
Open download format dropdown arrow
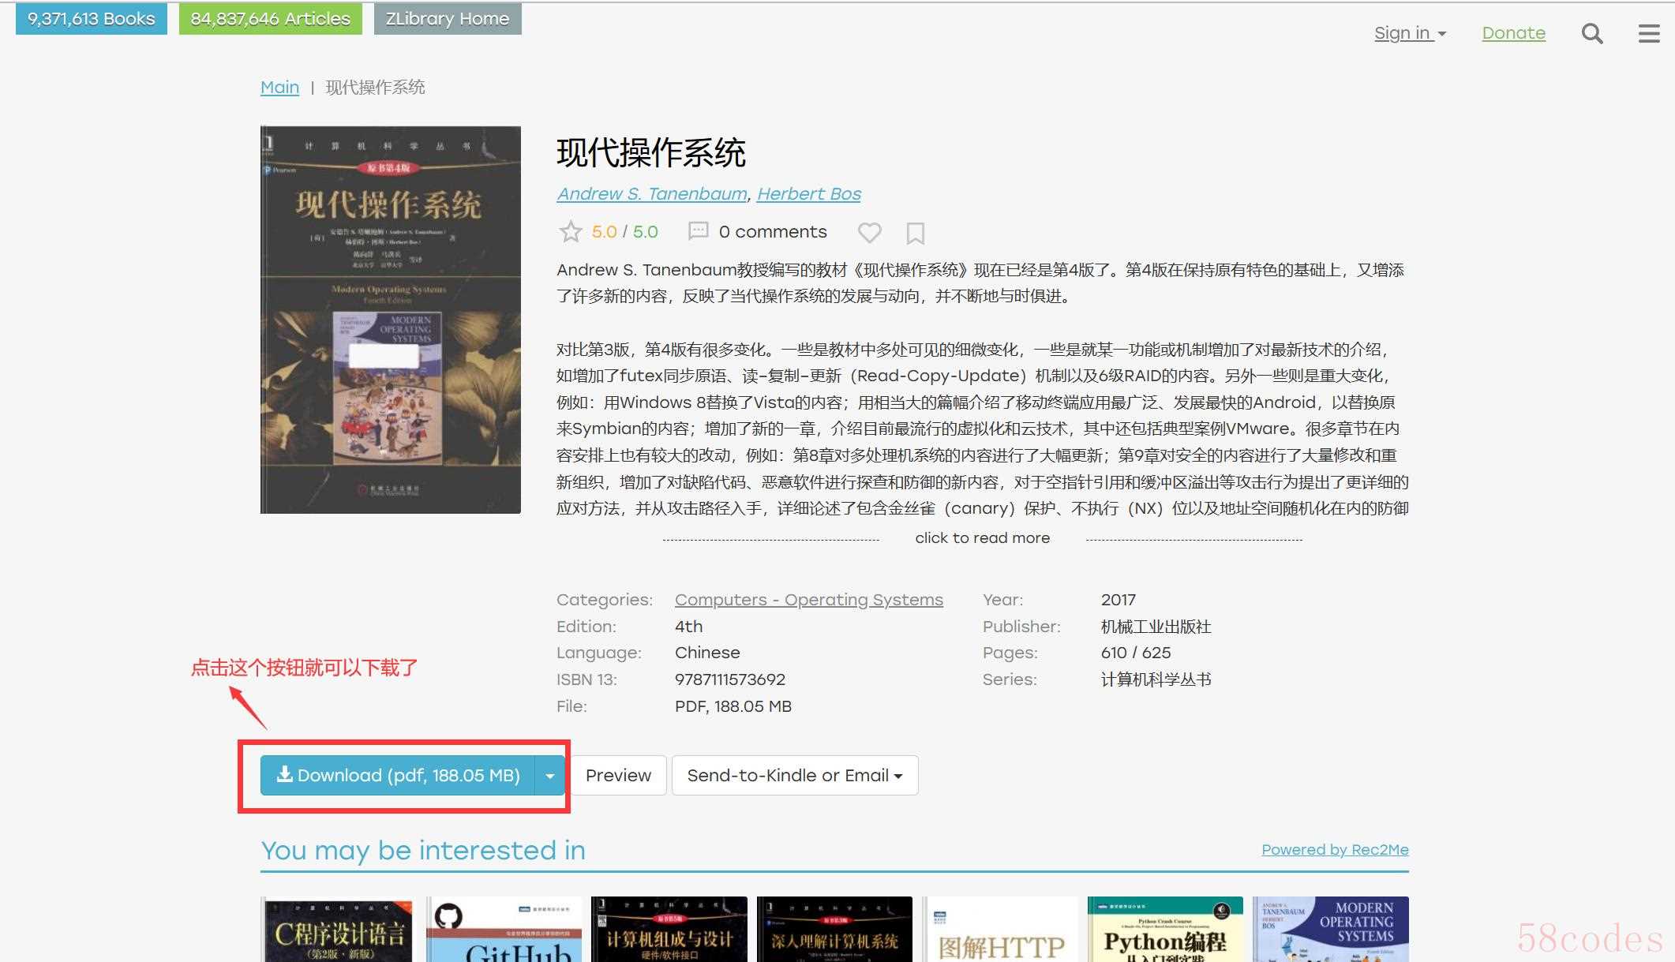(550, 775)
